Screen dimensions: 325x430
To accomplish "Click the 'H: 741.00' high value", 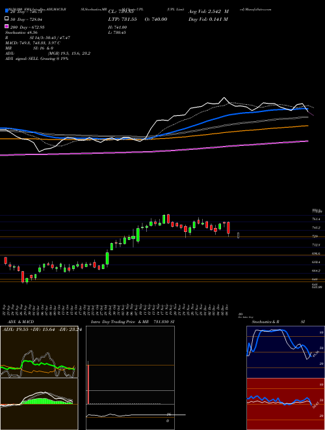I will 118,27.
